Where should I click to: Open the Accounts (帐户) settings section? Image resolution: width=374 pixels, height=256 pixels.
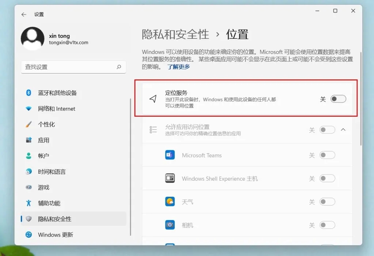click(x=43, y=156)
